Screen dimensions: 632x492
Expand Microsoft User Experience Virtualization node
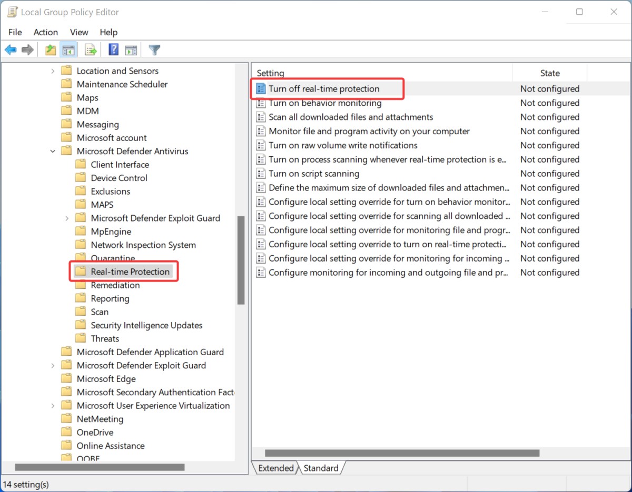(53, 406)
